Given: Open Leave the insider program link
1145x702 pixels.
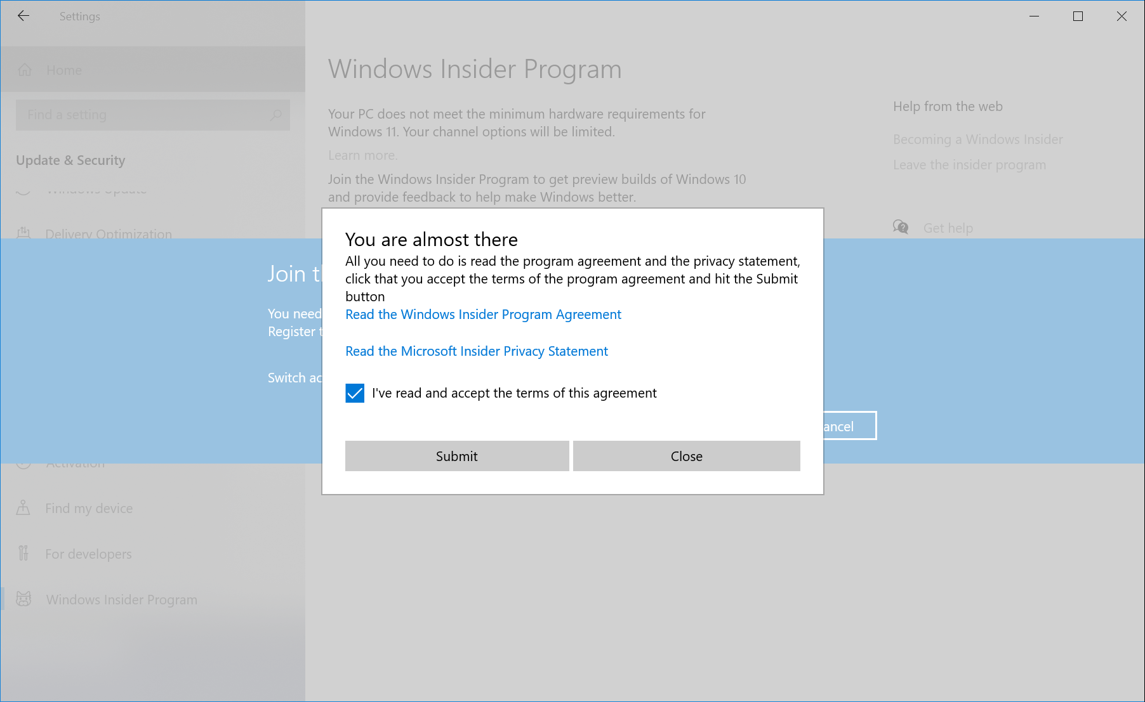Looking at the screenshot, I should click(x=969, y=165).
